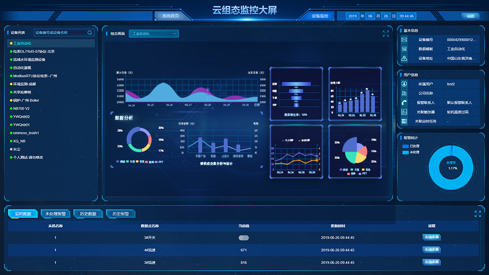The width and height of the screenshot is (489, 275).
Task: Toggle the 3#开关 switch value
Action: point(243,237)
